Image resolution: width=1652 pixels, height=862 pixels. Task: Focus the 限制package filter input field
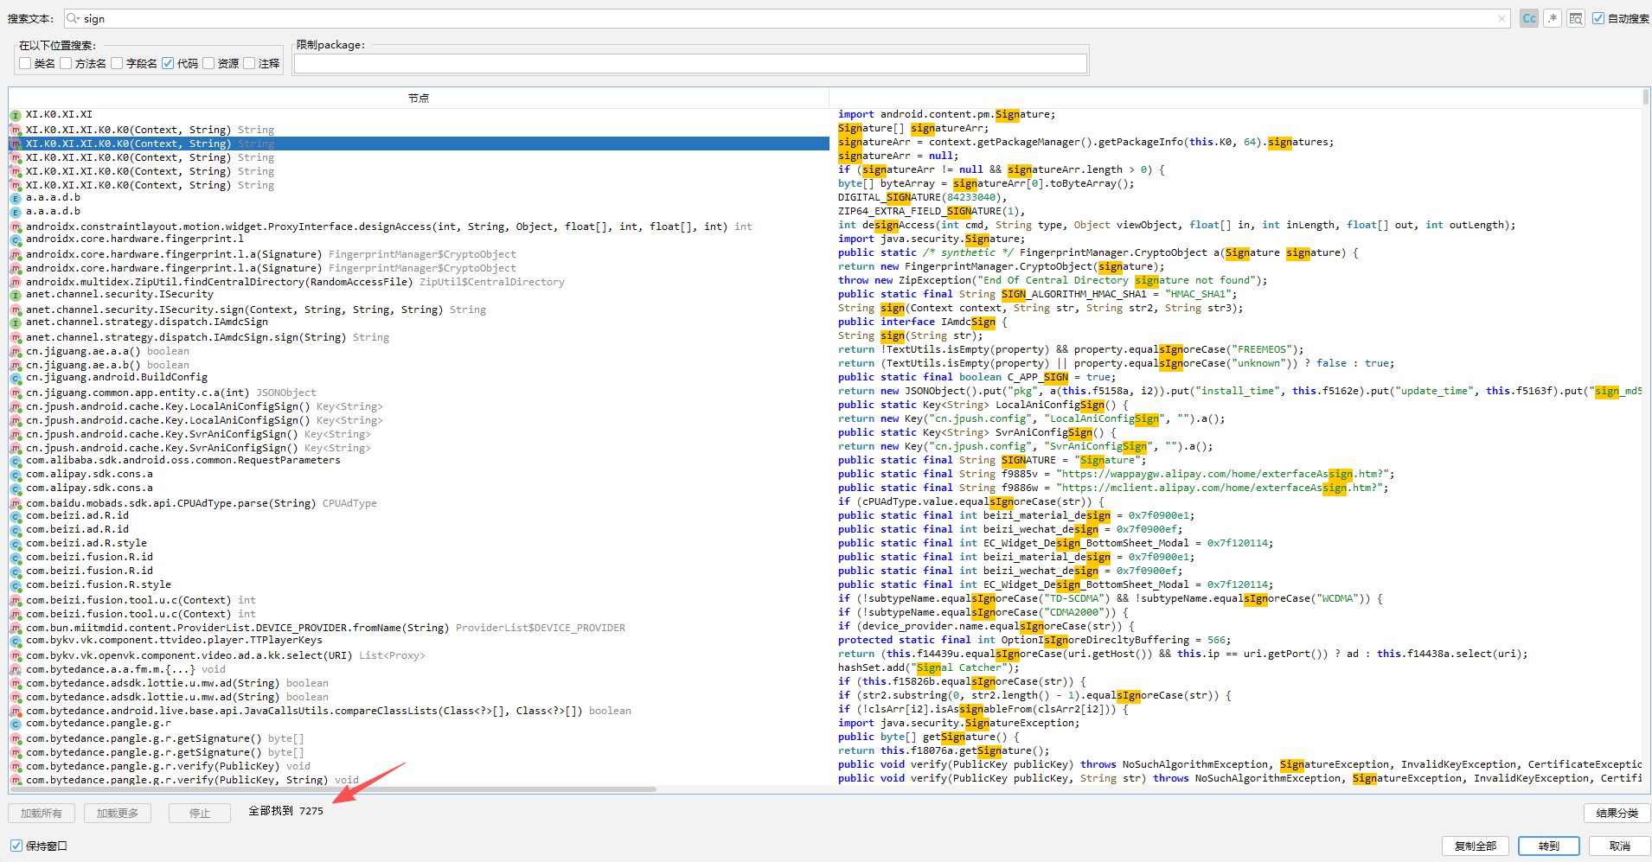click(x=690, y=63)
